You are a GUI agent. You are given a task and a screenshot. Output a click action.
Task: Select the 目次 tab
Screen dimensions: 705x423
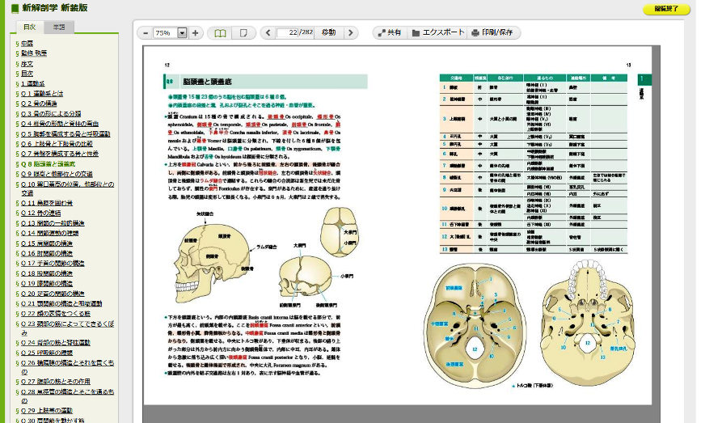30,27
